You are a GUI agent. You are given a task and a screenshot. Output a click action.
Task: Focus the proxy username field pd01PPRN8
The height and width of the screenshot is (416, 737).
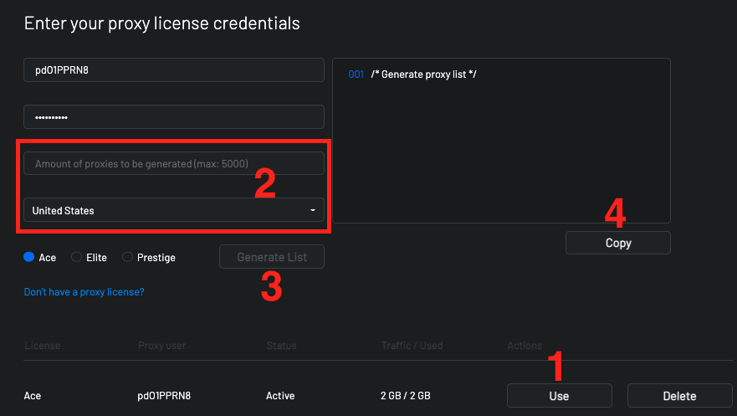tap(174, 70)
